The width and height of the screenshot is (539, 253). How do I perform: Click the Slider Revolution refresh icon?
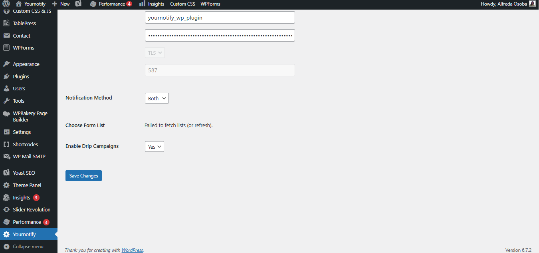[x=6, y=209]
